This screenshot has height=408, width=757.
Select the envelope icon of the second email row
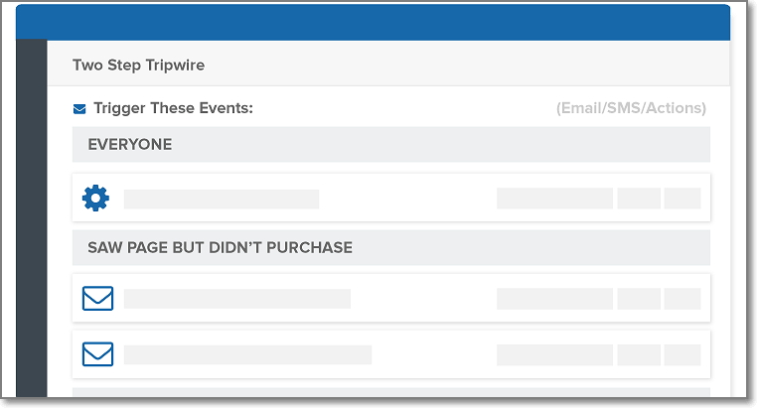(97, 354)
